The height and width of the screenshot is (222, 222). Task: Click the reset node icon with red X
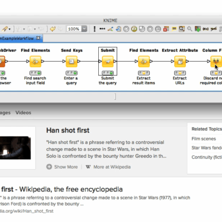(x=166, y=29)
